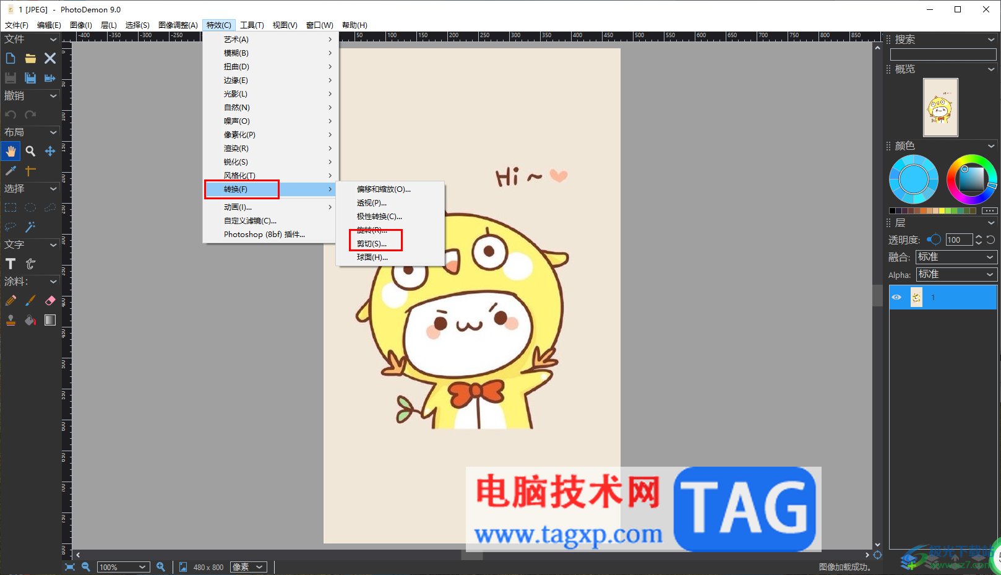Screen dimensions: 1001x575
Task: Toggle visibility eye of layer 1
Action: pos(896,297)
